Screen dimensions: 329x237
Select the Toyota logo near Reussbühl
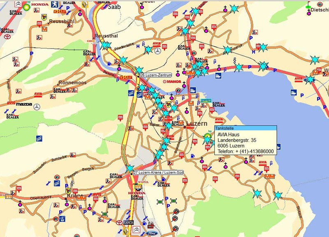(7, 36)
